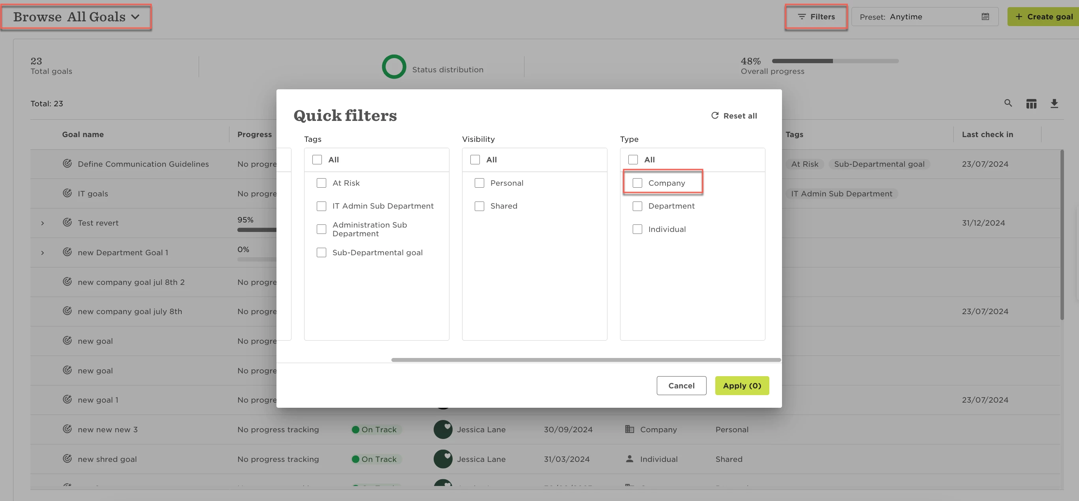
Task: Cancel the Quick filters dialog
Action: click(x=681, y=385)
